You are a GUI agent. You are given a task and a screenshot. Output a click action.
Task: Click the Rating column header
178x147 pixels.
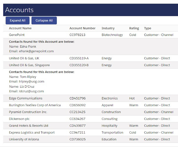click(x=134, y=28)
